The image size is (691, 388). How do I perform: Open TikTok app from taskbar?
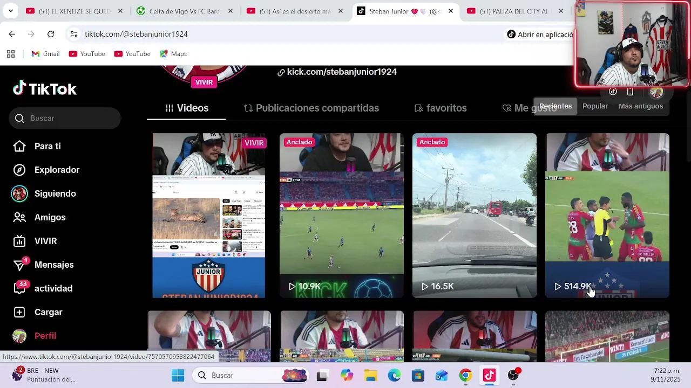pyautogui.click(x=489, y=375)
